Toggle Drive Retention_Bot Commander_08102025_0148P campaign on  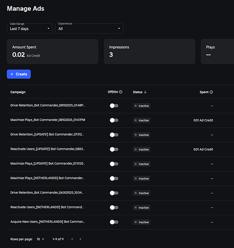tap(114, 106)
